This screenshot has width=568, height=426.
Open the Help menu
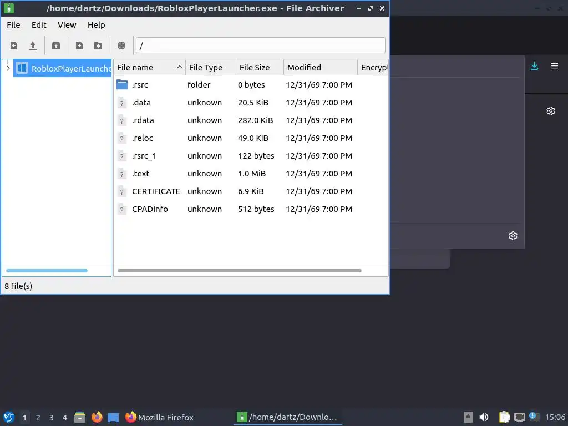pyautogui.click(x=97, y=25)
